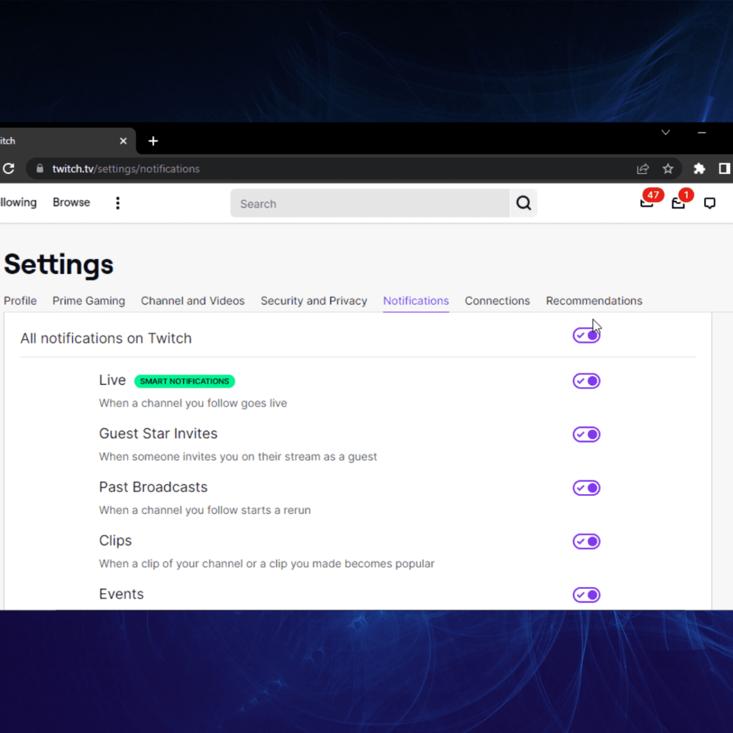Bookmark this page with the star icon
The height and width of the screenshot is (733, 733).
click(668, 169)
